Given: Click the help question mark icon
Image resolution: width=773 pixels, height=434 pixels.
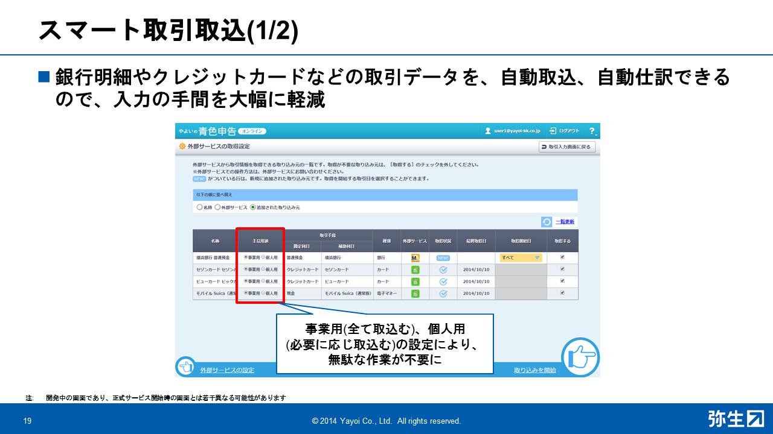Looking at the screenshot, I should 592,131.
